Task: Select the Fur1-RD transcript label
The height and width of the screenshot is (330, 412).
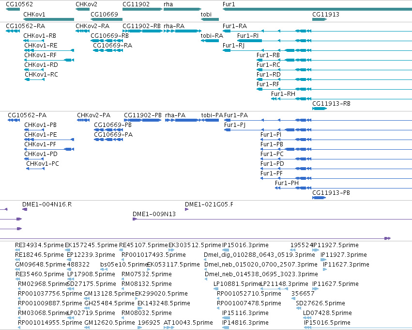Action: (x=269, y=75)
